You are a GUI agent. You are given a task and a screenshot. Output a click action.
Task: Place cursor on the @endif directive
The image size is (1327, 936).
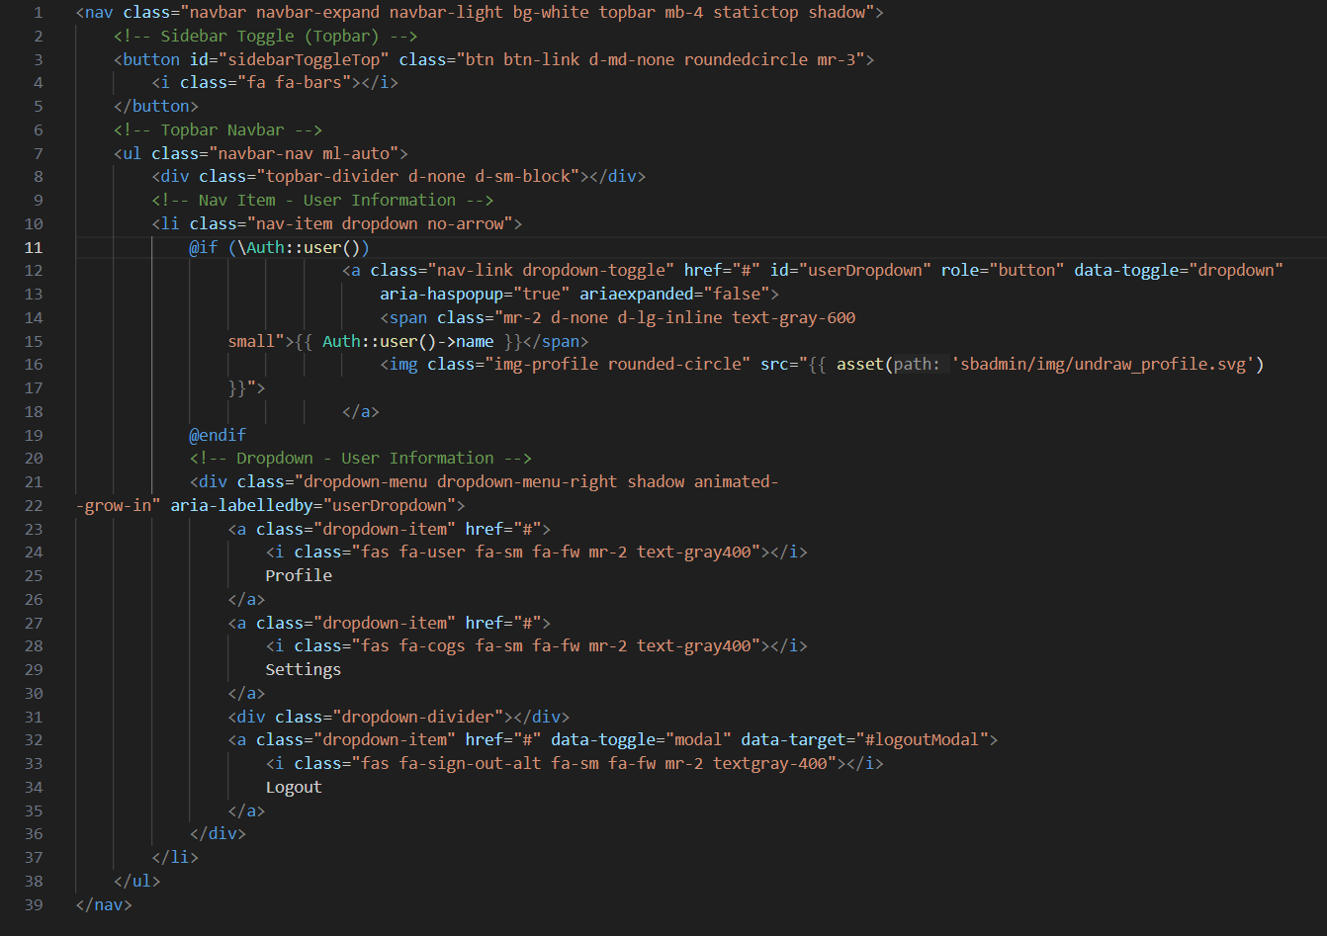218,435
